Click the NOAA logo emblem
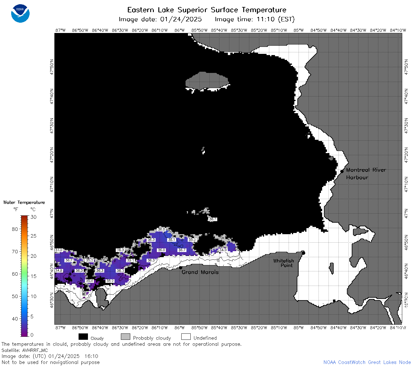 pyautogui.click(x=20, y=13)
